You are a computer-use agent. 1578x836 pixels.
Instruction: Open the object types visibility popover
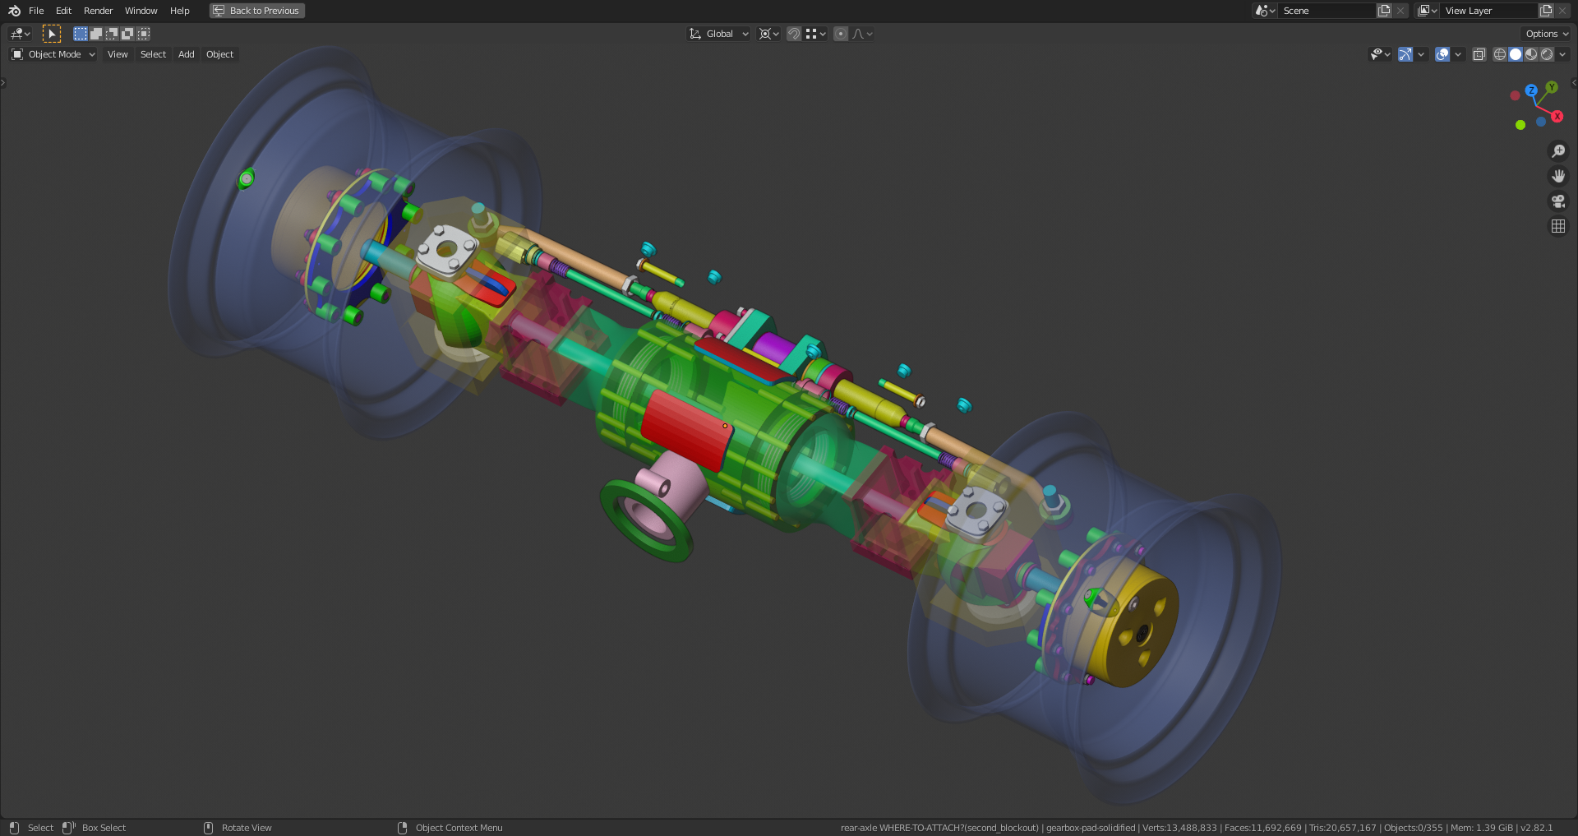[1380, 54]
